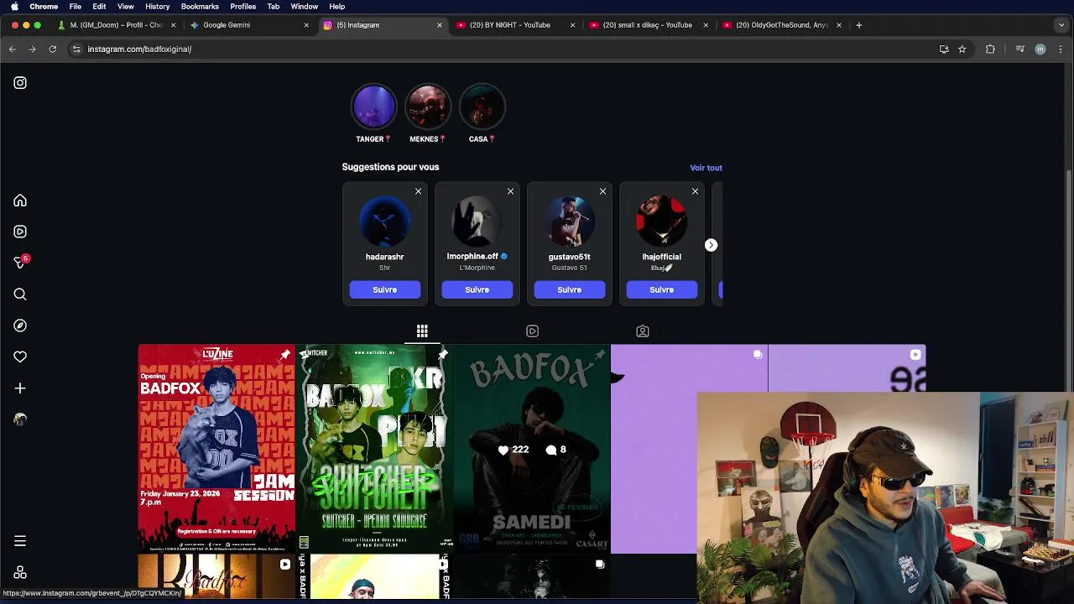Open Chrome tab search dropdown
Screen dimensions: 1074x604
coord(1061,25)
